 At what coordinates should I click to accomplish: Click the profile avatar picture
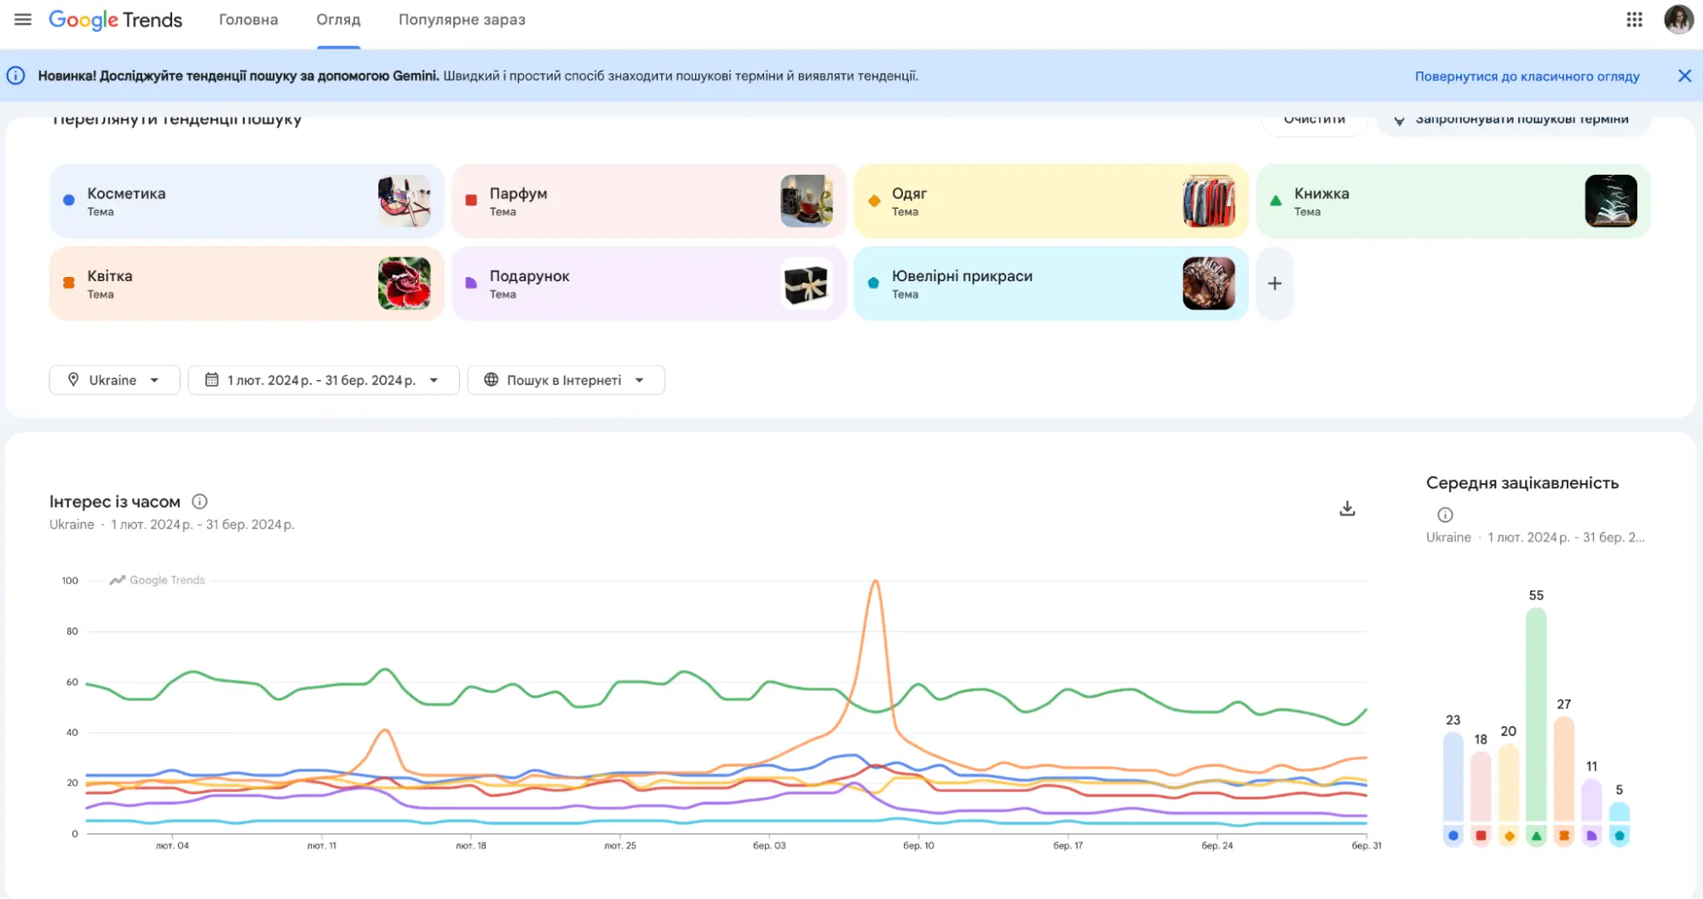point(1677,20)
